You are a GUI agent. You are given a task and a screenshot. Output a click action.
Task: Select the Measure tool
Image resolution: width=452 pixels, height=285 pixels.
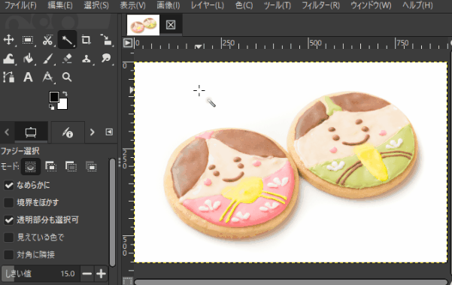pos(47,77)
